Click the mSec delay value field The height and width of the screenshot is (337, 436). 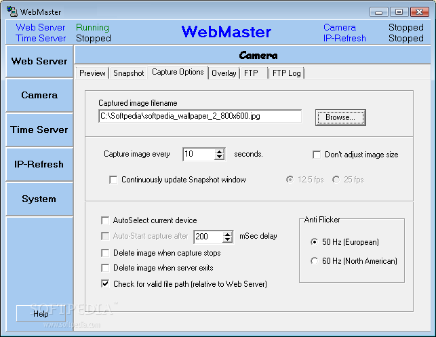click(208, 237)
